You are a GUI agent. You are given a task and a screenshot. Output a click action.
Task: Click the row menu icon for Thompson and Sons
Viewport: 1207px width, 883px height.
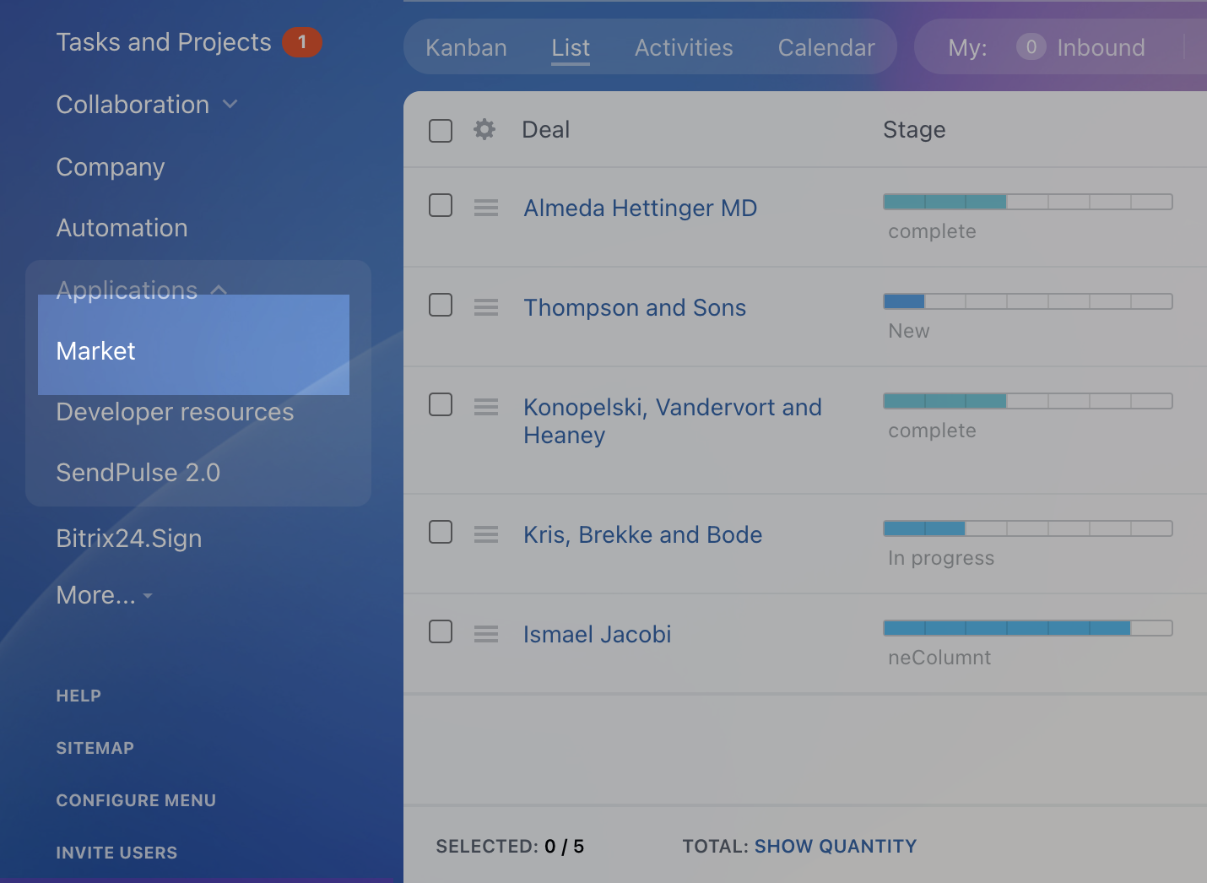[486, 307]
